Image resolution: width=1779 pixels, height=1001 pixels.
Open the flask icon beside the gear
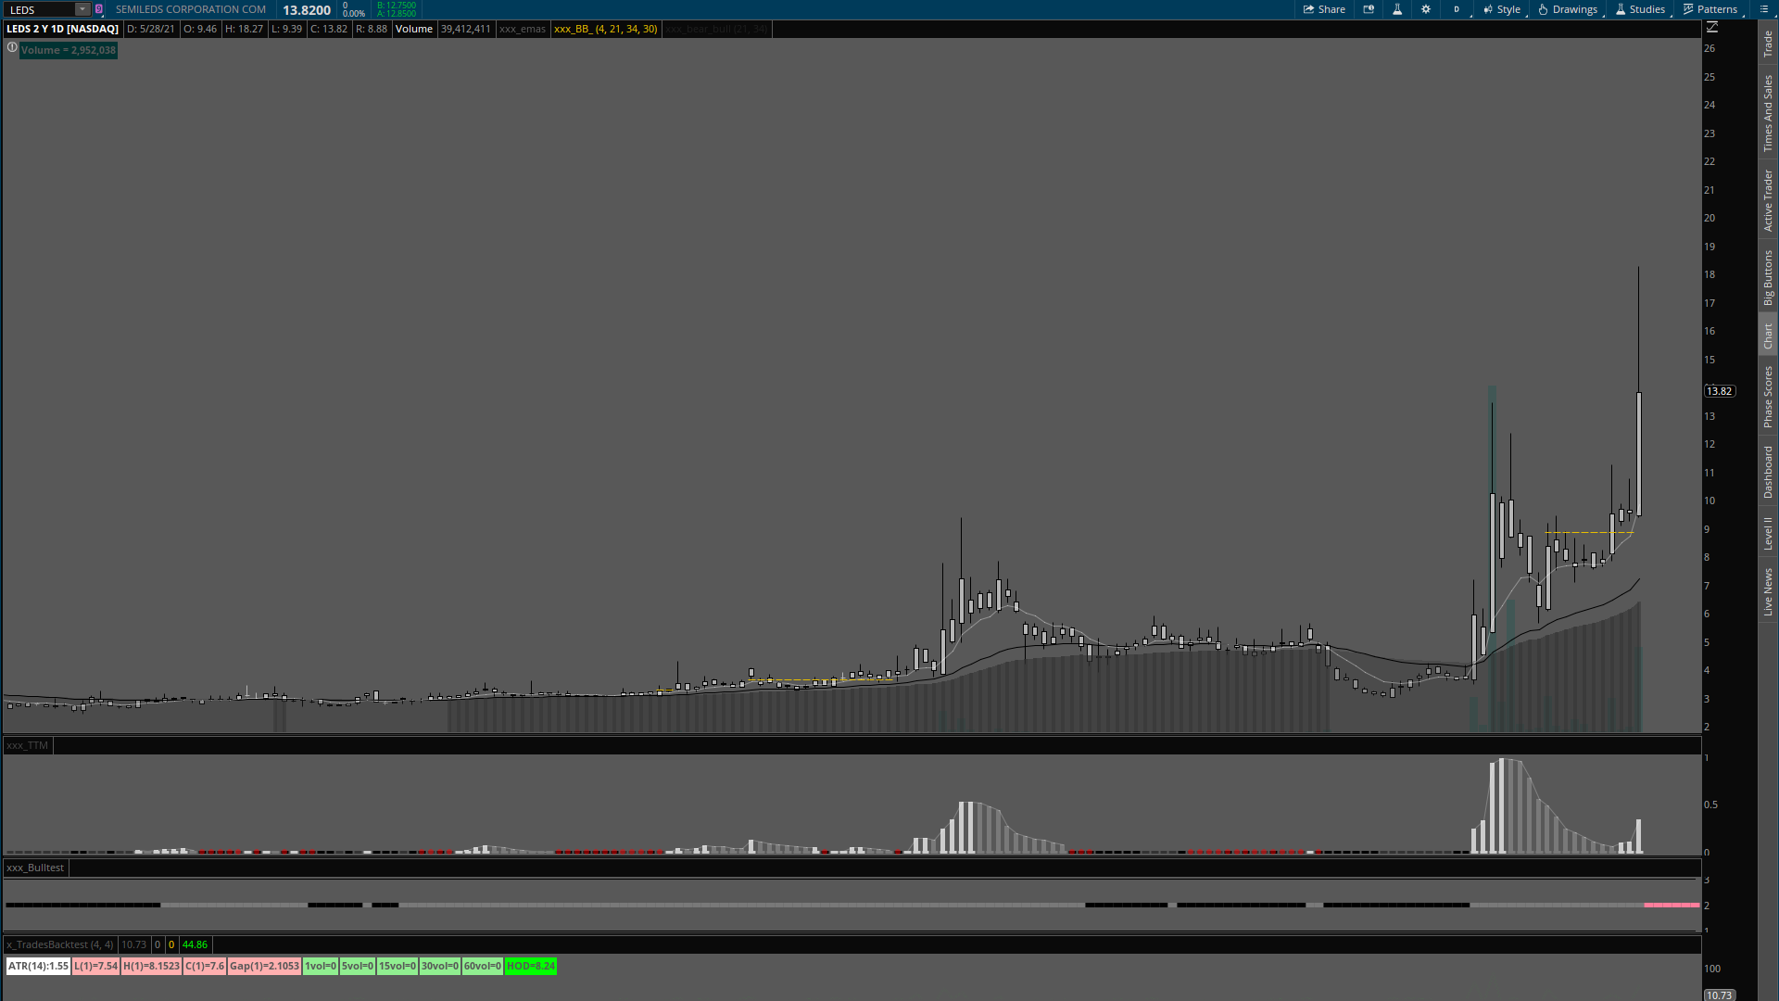coord(1397,9)
